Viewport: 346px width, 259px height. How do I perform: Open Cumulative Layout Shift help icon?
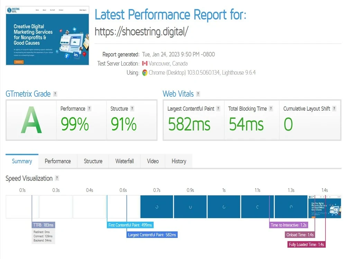pos(334,108)
